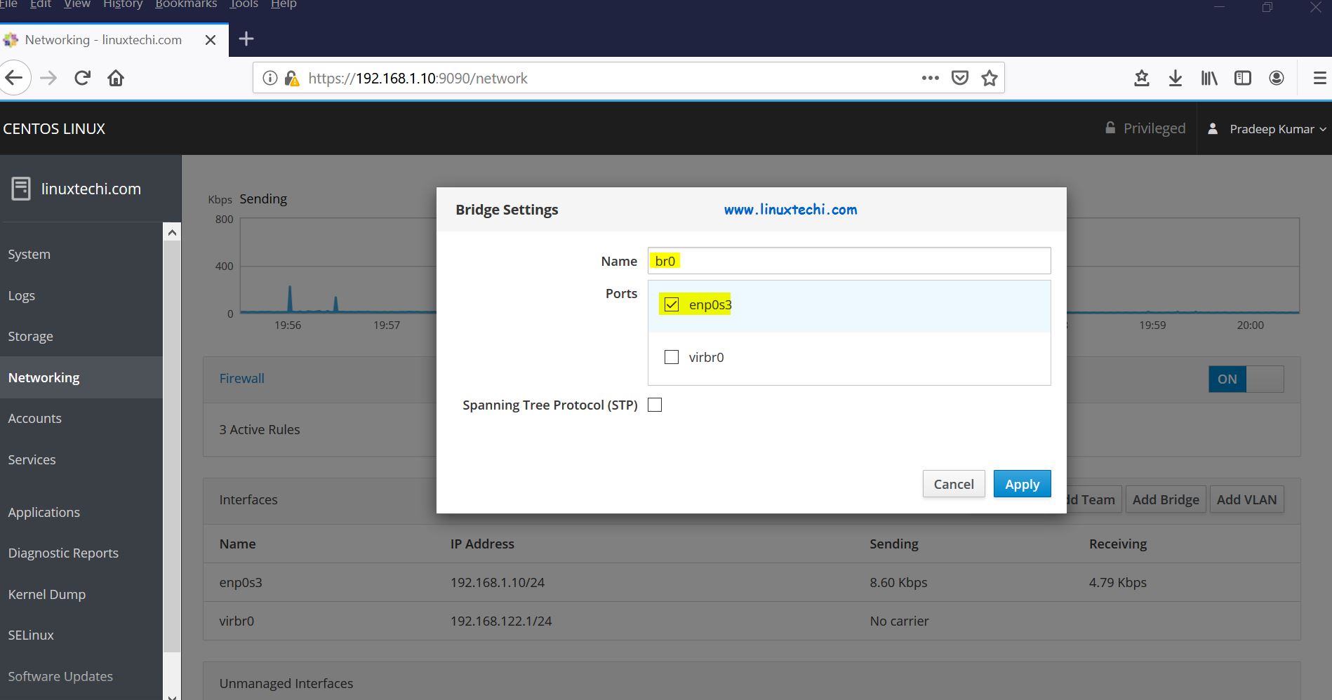Bookmark this page with the star icon

(990, 78)
